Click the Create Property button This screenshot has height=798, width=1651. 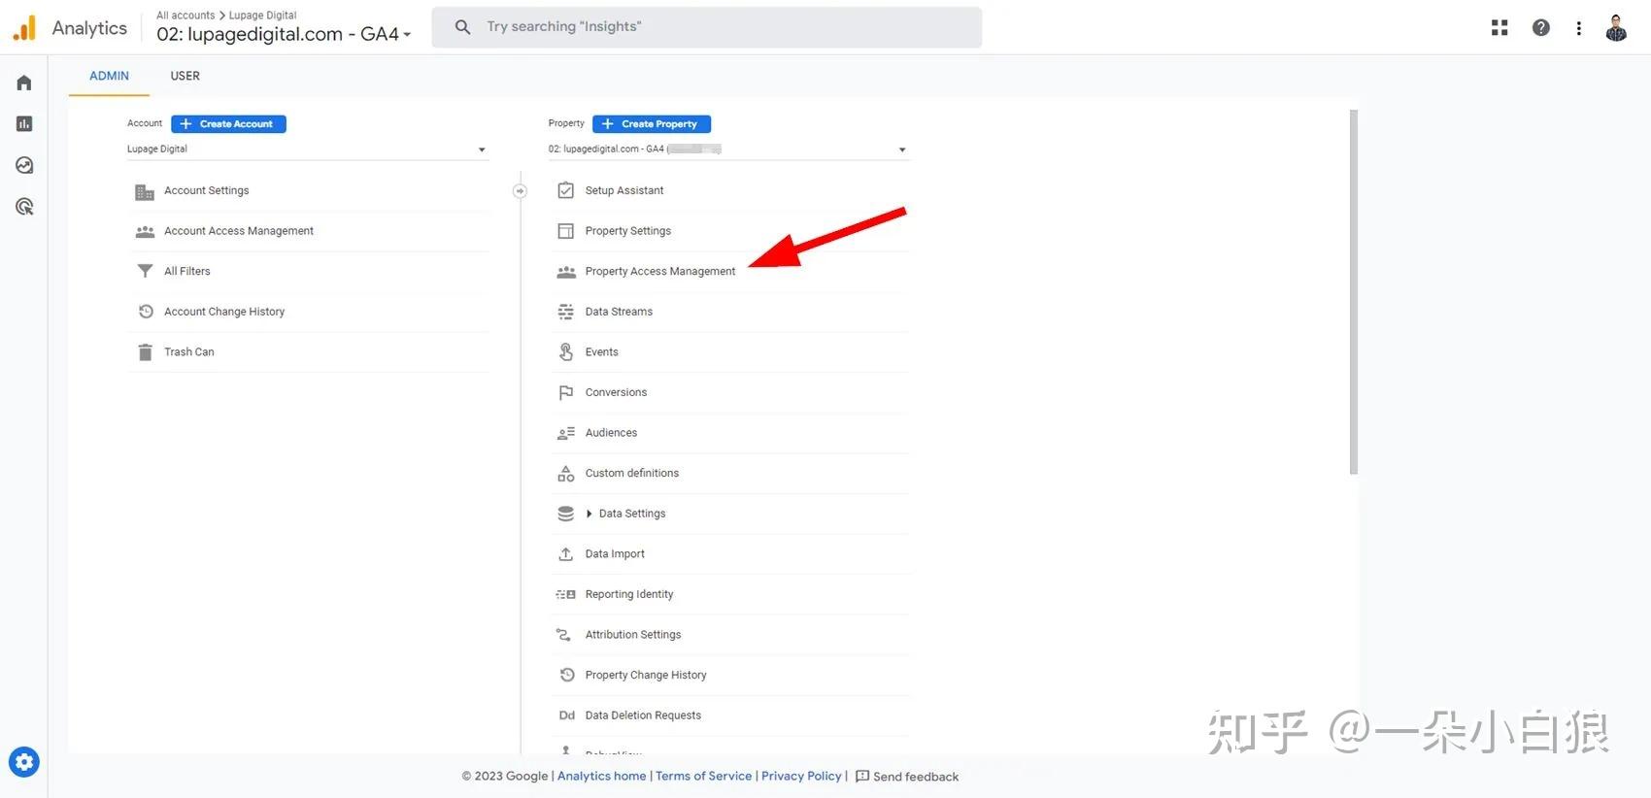point(652,124)
